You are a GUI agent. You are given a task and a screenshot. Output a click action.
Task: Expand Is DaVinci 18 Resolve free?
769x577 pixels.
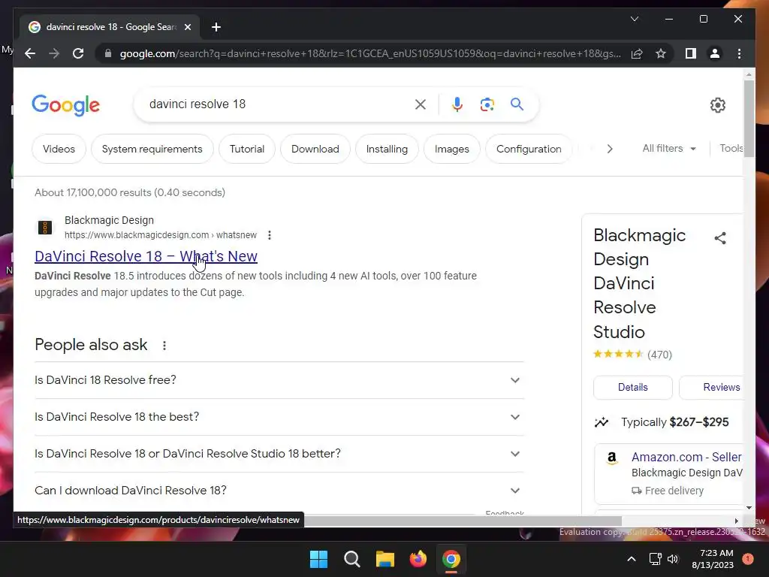coord(279,380)
